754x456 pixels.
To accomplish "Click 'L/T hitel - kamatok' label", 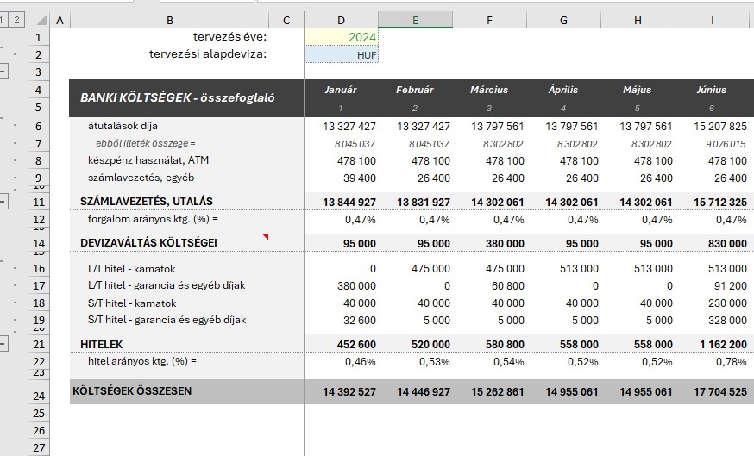I will click(x=131, y=269).
